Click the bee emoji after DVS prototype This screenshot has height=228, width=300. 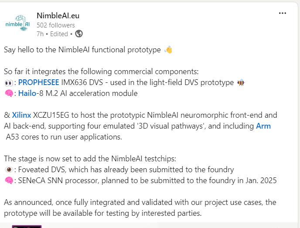pyautogui.click(x=241, y=82)
